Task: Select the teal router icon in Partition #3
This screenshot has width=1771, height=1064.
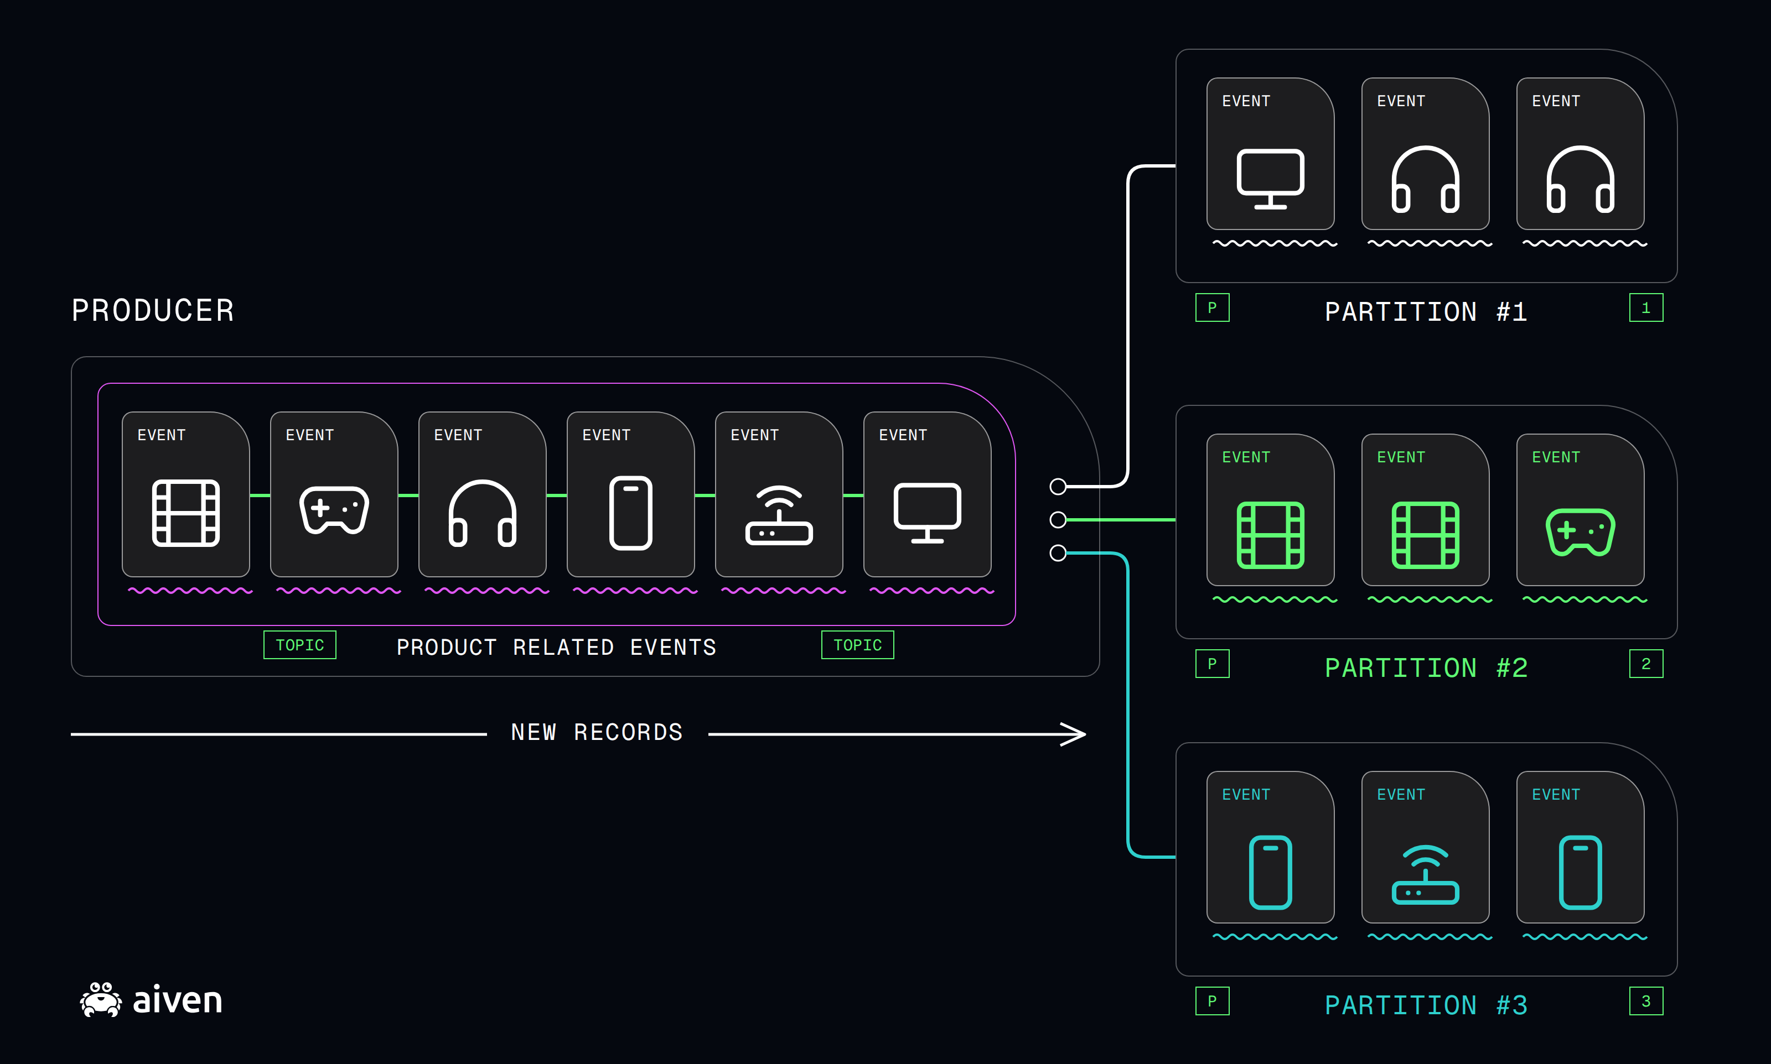Action: 1425,875
